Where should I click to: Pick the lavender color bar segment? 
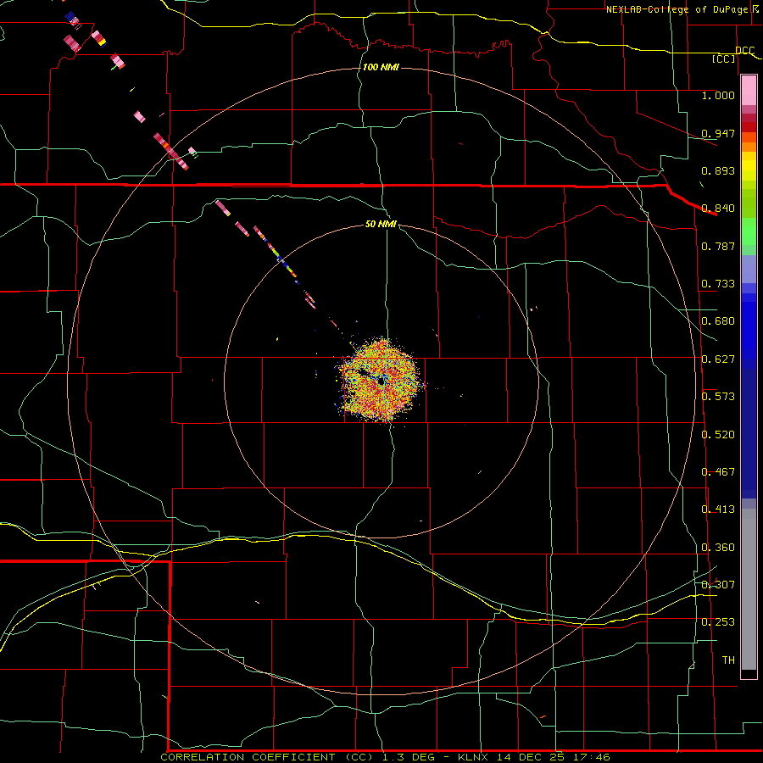point(749,269)
